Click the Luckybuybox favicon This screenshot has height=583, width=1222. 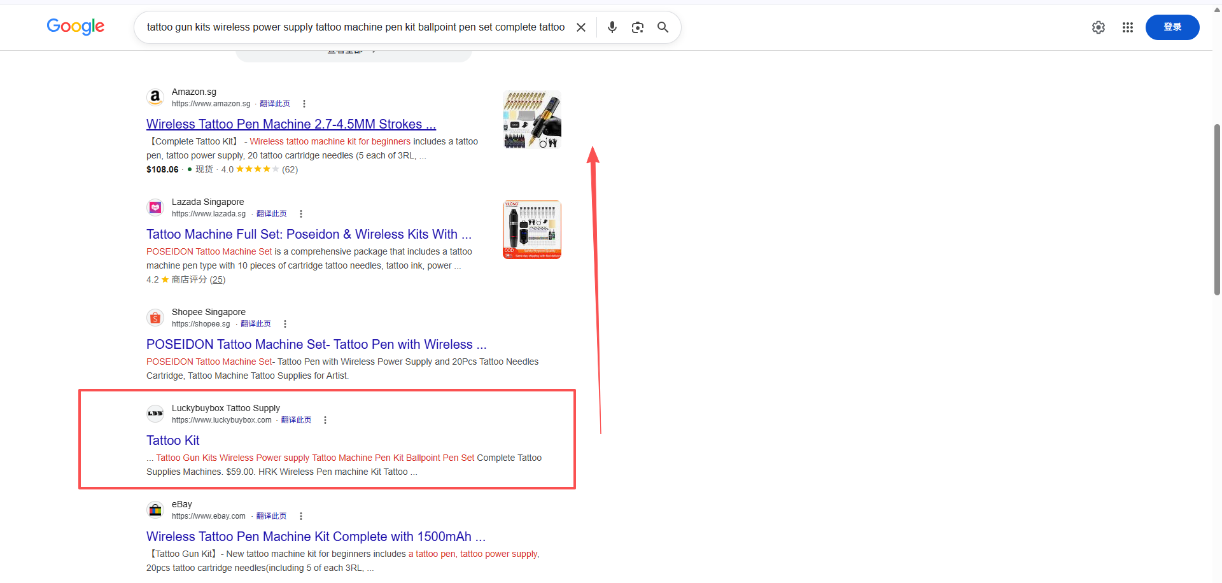click(155, 414)
